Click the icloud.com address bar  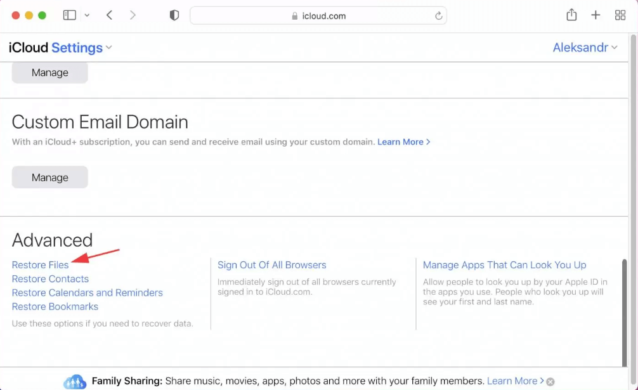pos(318,15)
